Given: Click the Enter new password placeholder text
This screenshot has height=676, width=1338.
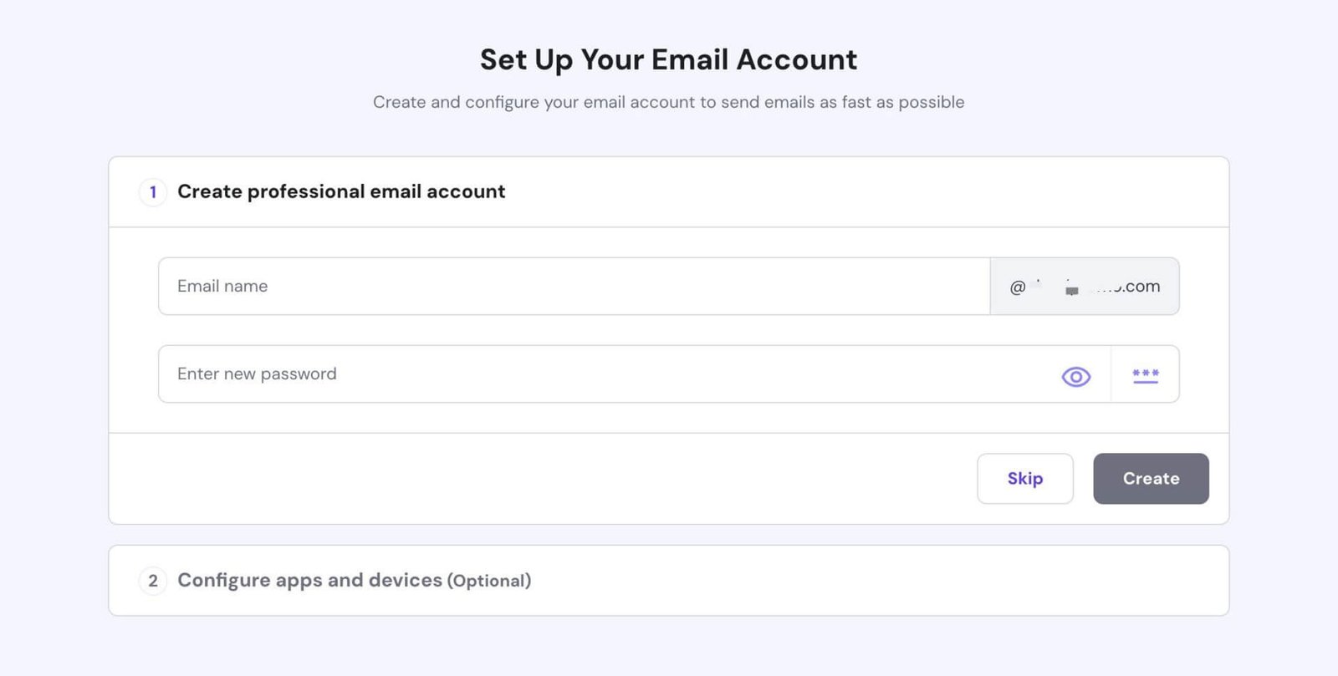Looking at the screenshot, I should click(257, 374).
